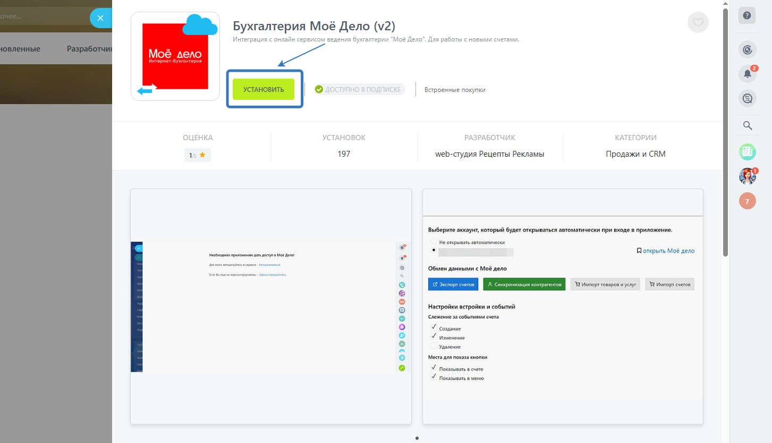Click the description starting with Интеграция с онлайн
772x443 pixels.
pyautogui.click(x=376, y=40)
